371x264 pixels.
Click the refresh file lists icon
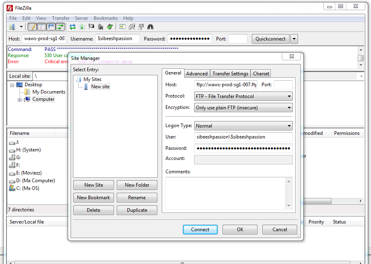coord(73,27)
